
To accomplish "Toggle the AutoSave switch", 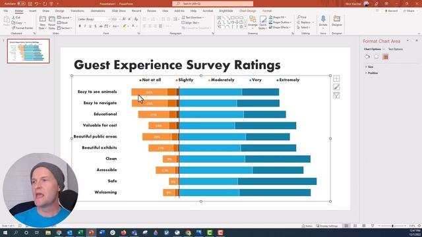I will click(x=21, y=4).
